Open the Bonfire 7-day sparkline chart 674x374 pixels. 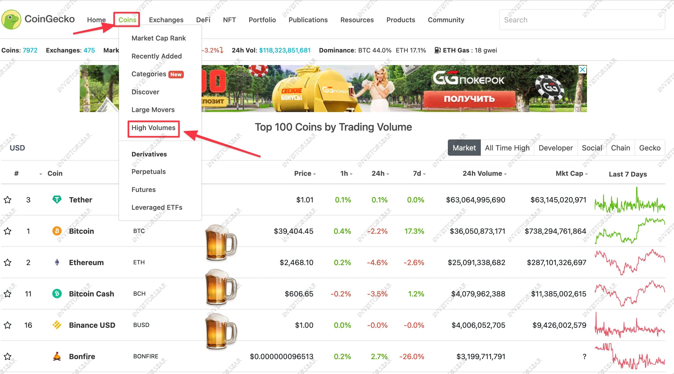(630, 357)
